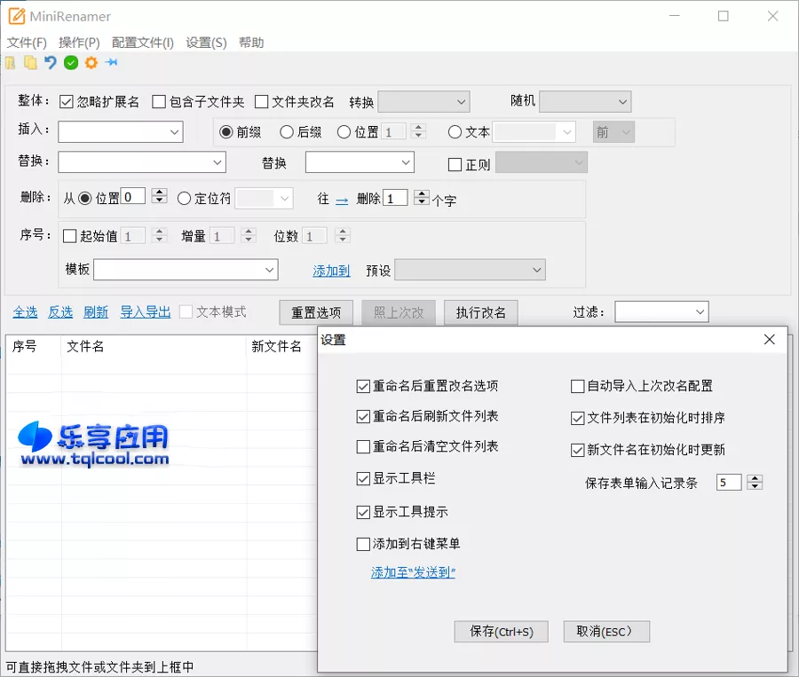Select the 后缀 radio button
This screenshot has width=799, height=677.
tap(289, 132)
